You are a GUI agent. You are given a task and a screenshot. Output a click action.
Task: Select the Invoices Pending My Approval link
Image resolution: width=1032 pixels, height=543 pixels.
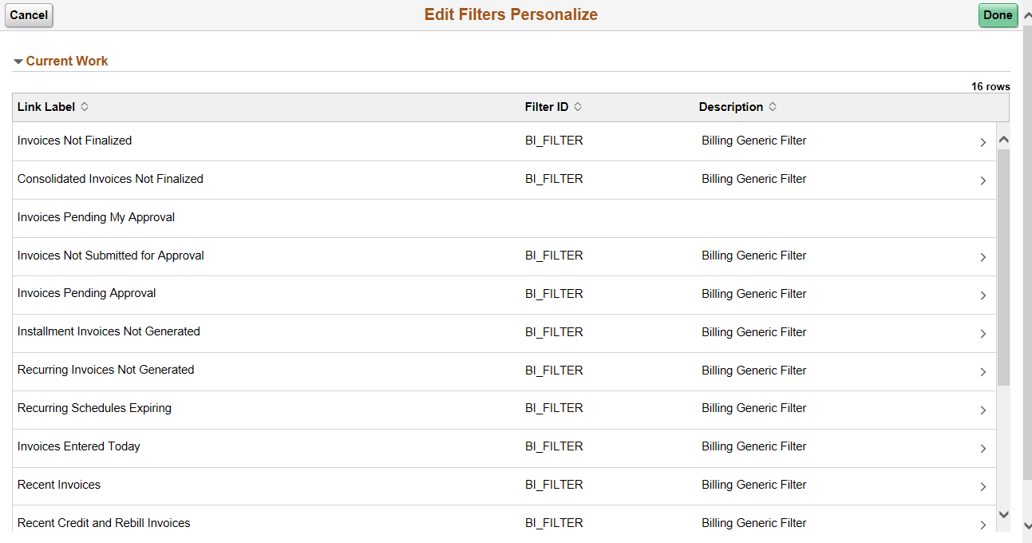tap(96, 216)
